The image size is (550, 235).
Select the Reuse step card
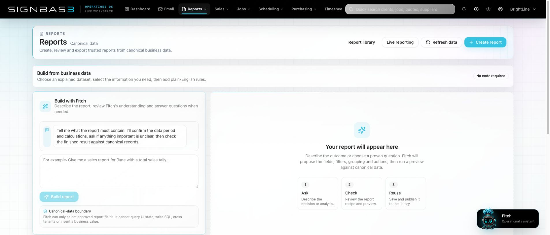click(x=406, y=193)
